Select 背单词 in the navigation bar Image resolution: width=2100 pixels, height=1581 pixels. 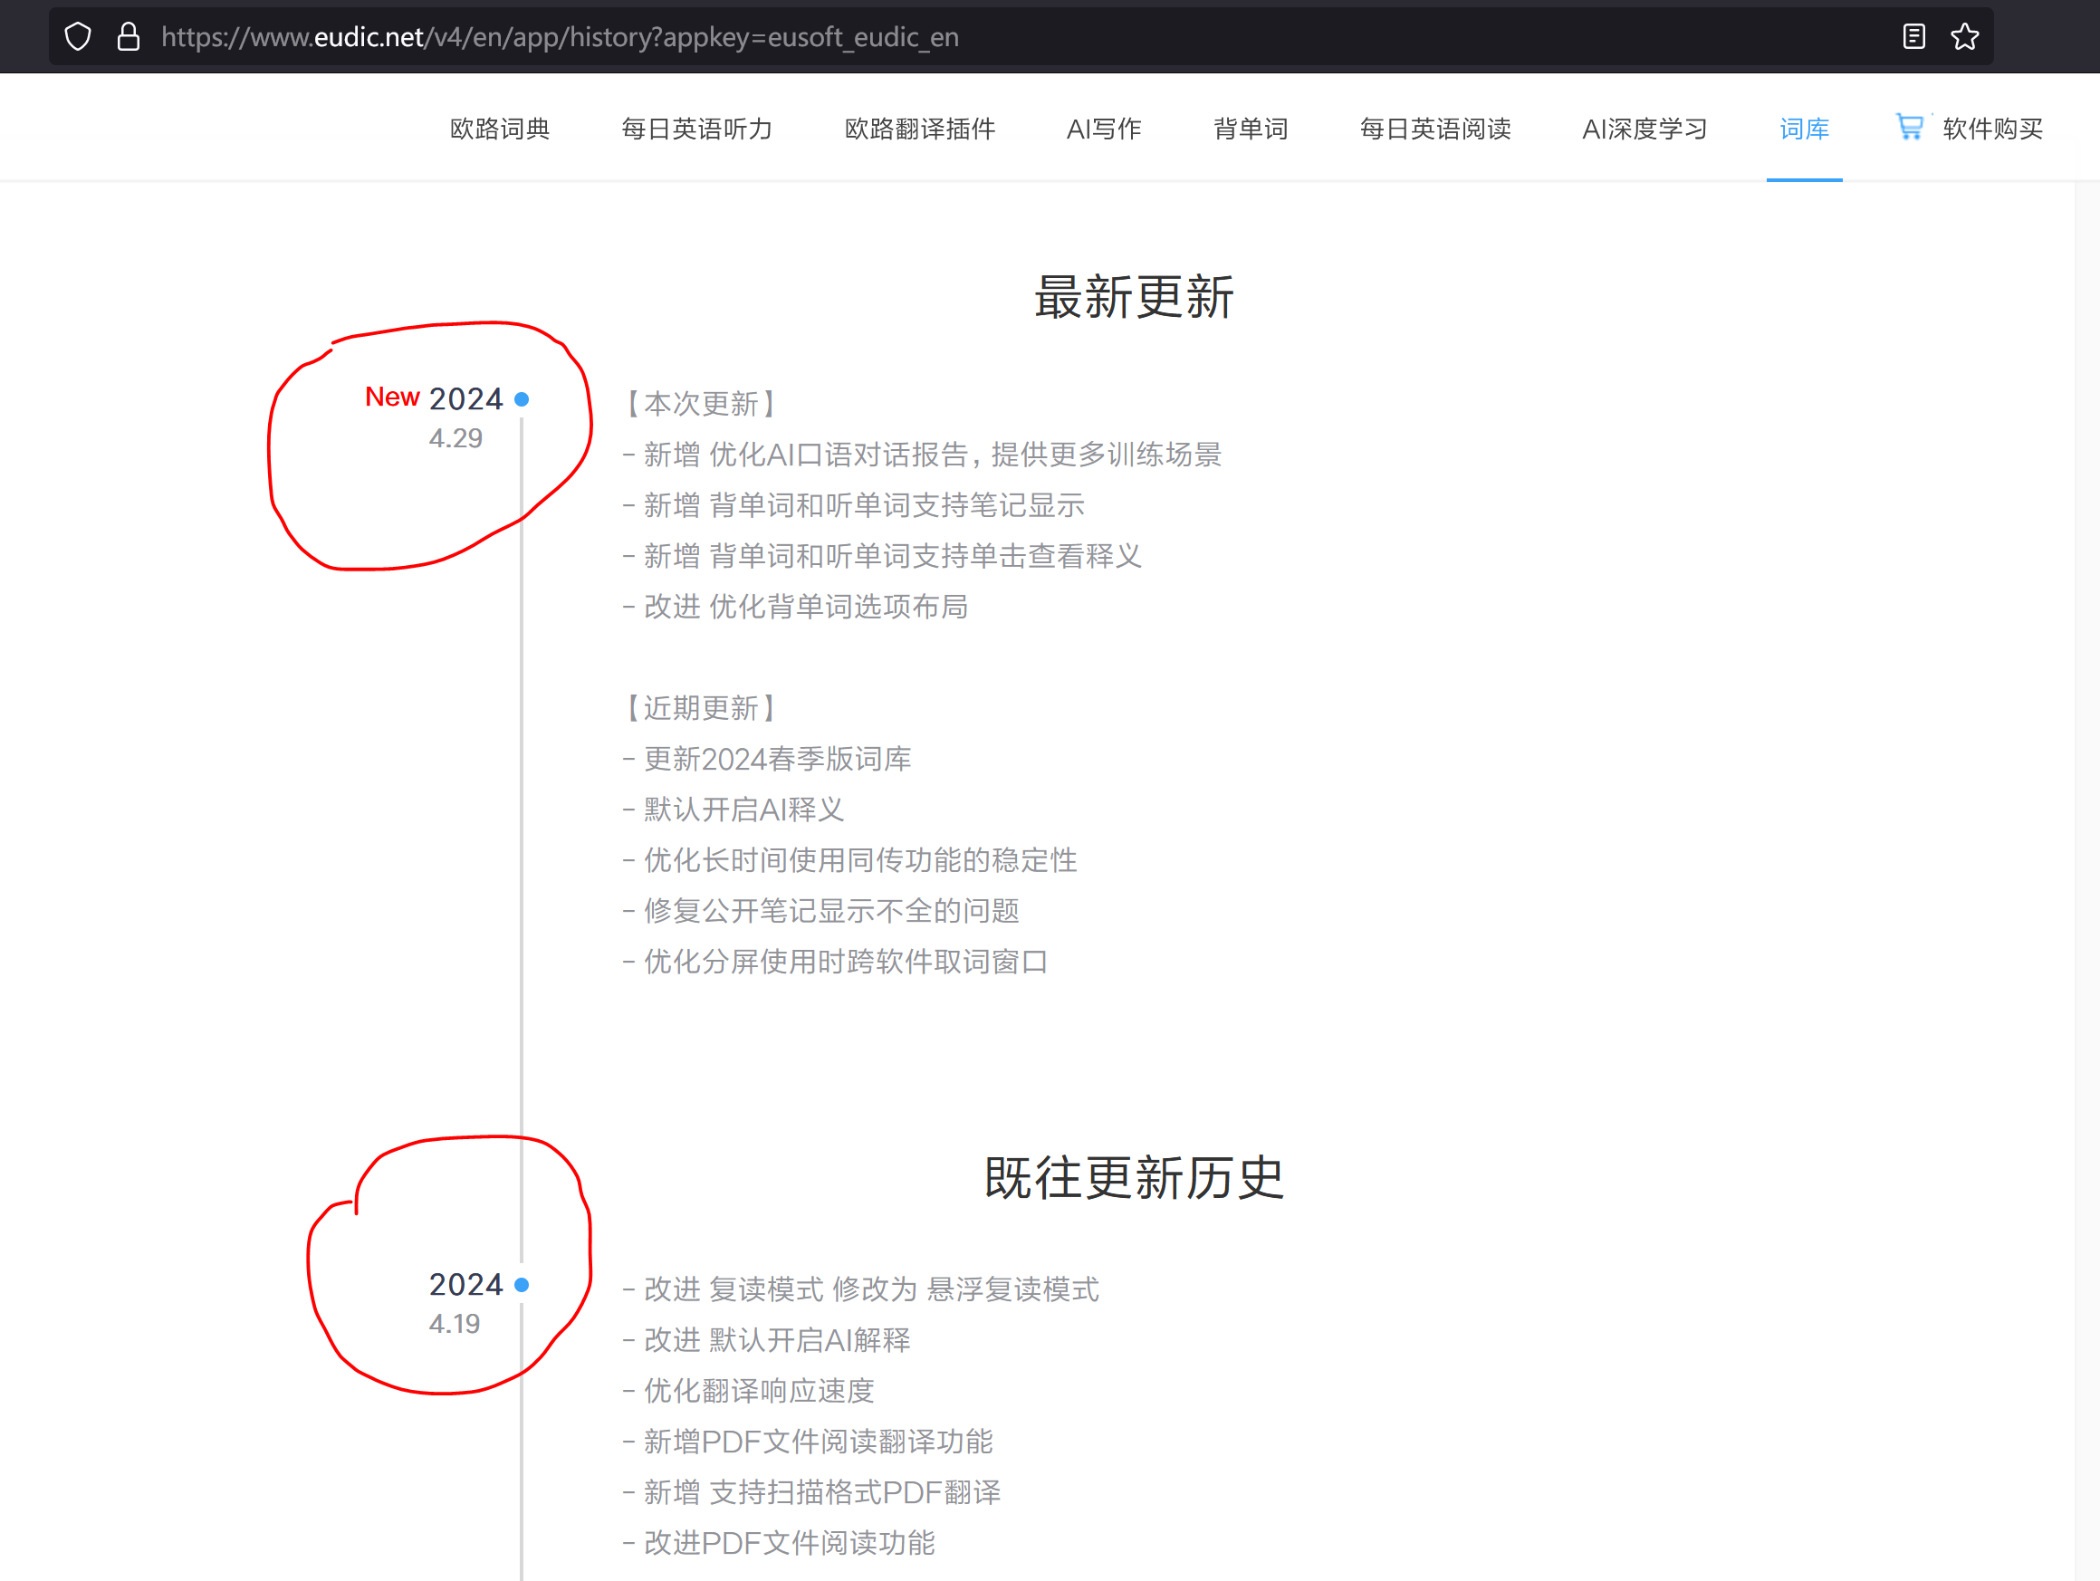[x=1251, y=129]
